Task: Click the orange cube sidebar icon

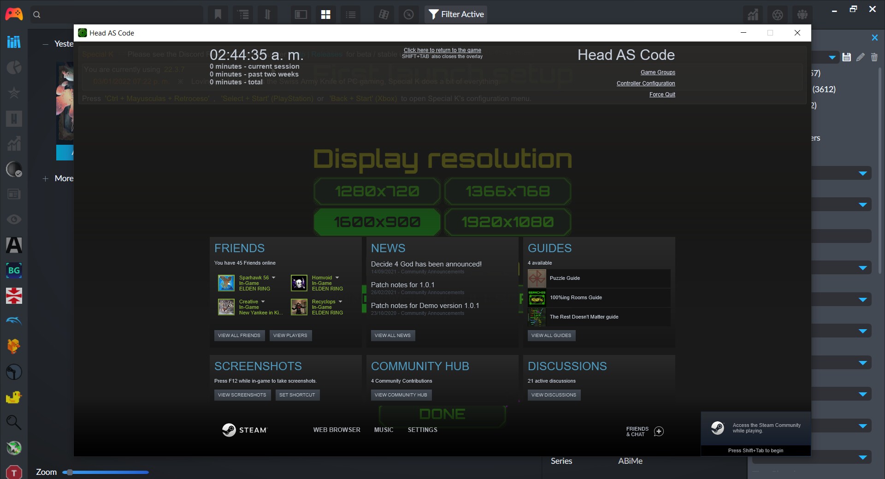Action: 14,346
